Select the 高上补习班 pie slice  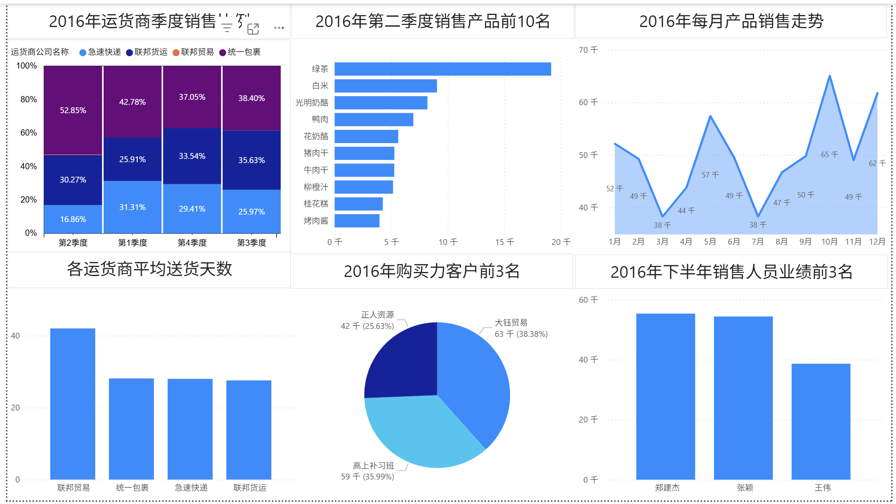click(420, 432)
